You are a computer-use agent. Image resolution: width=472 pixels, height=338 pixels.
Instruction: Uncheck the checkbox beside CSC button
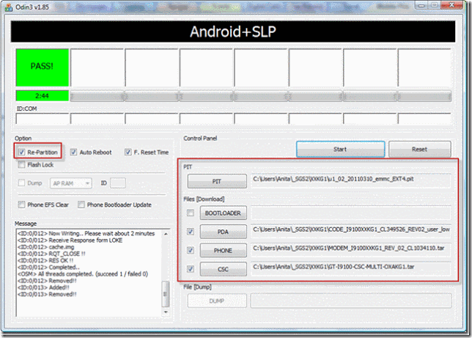[x=191, y=268]
